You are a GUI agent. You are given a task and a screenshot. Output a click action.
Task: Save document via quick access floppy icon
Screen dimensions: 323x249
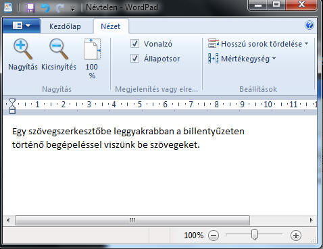(30, 8)
